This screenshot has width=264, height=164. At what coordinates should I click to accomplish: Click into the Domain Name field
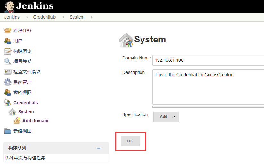pos(208,60)
